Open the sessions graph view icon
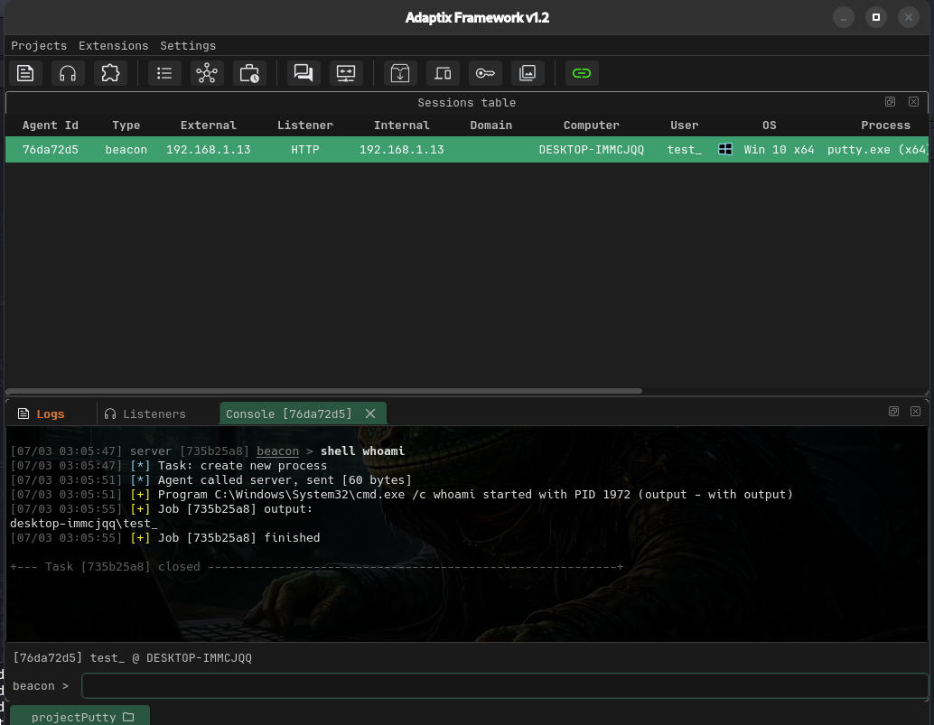 pyautogui.click(x=207, y=74)
